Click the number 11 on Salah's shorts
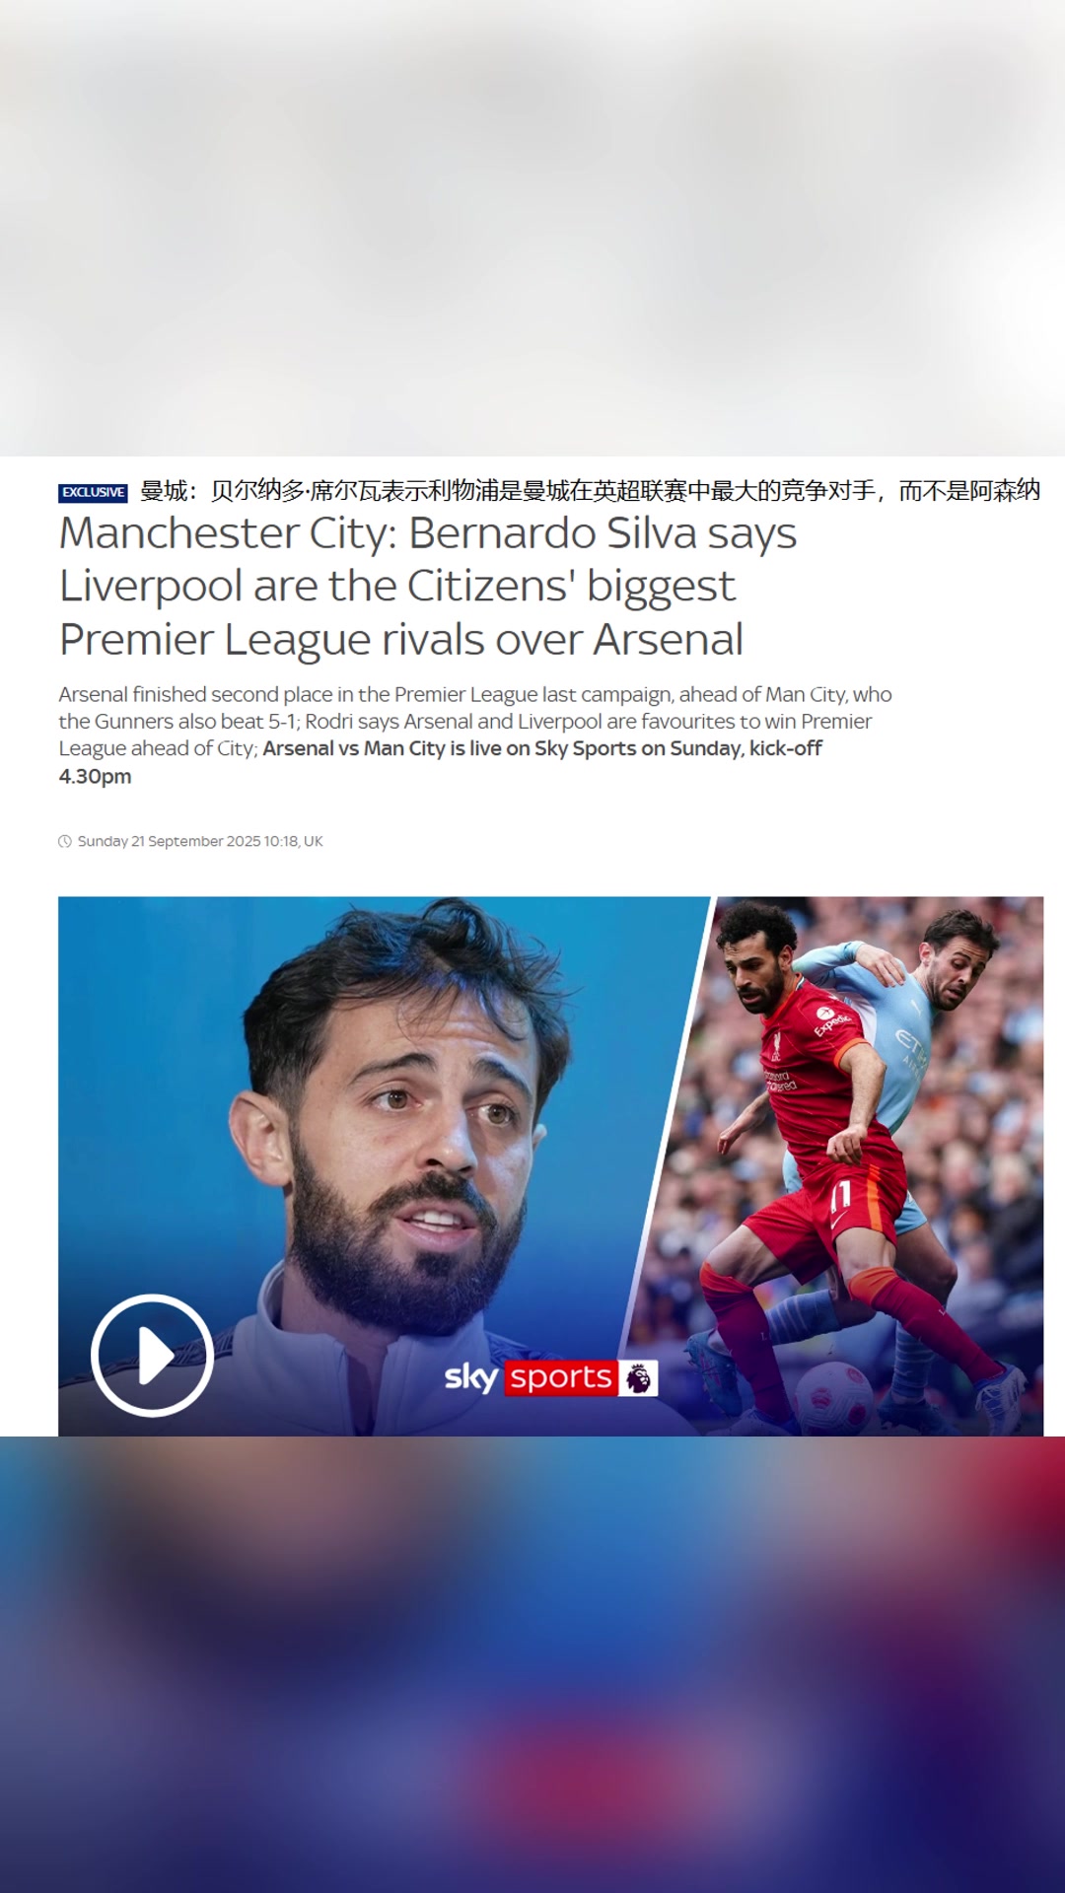1065x1893 pixels. pos(841,1195)
